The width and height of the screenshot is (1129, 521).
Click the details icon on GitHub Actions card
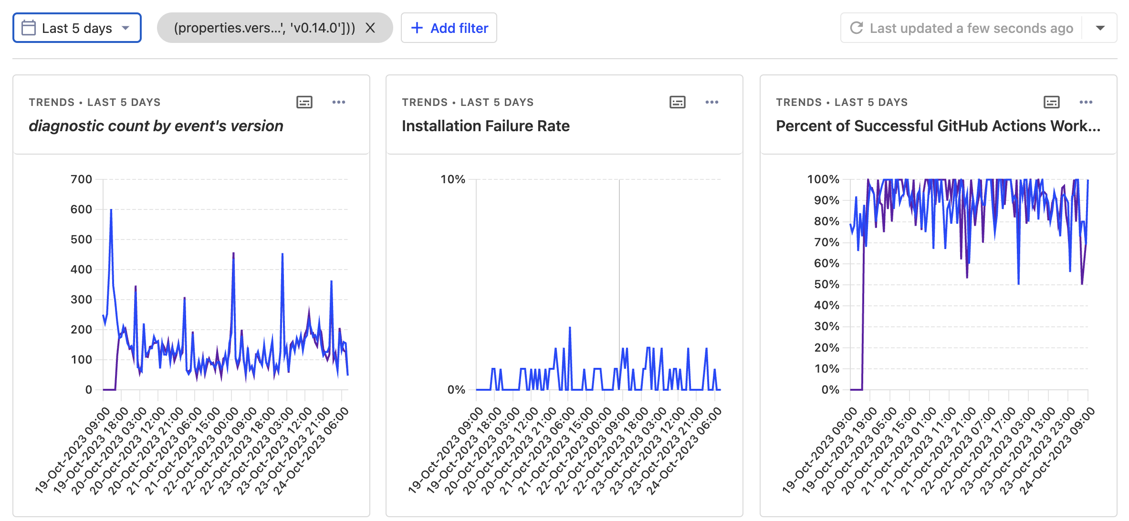(1051, 102)
